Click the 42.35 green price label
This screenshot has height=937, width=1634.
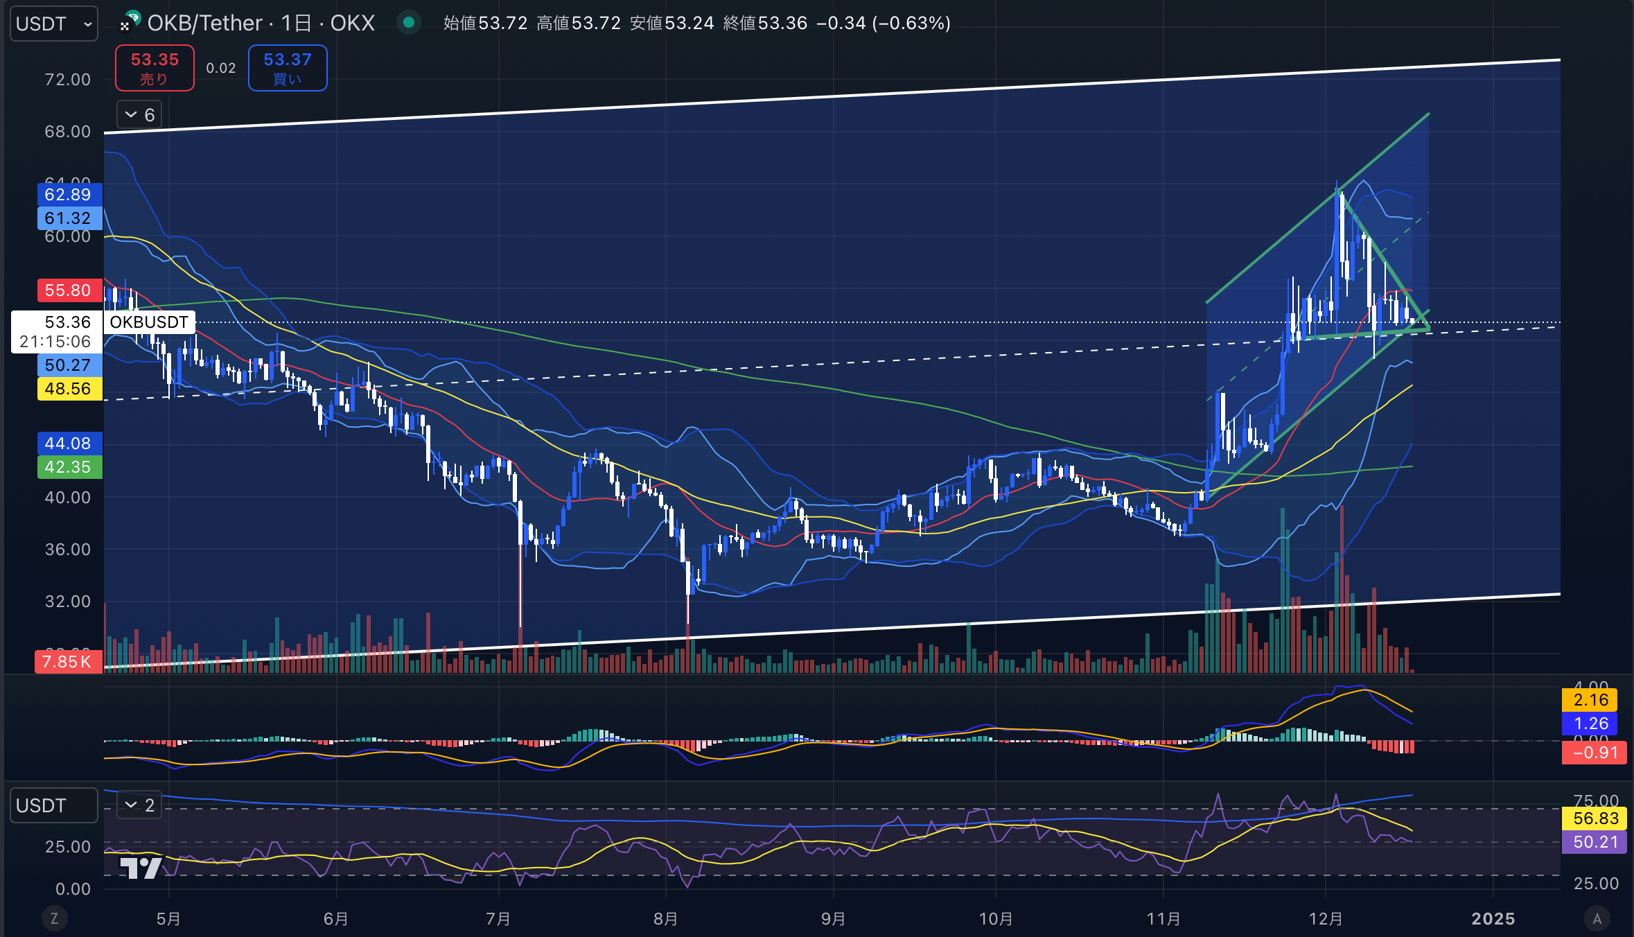click(69, 467)
